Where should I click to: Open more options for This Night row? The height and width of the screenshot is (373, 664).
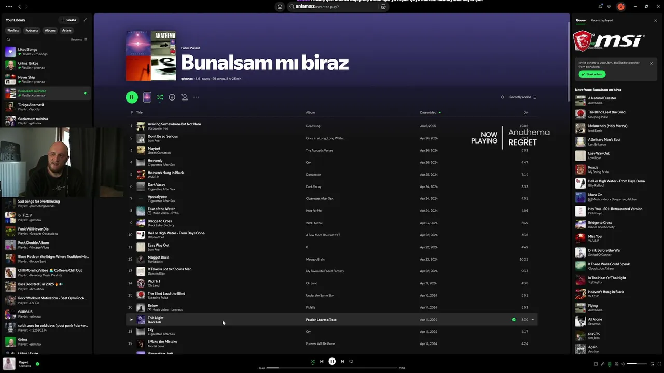pos(532,320)
